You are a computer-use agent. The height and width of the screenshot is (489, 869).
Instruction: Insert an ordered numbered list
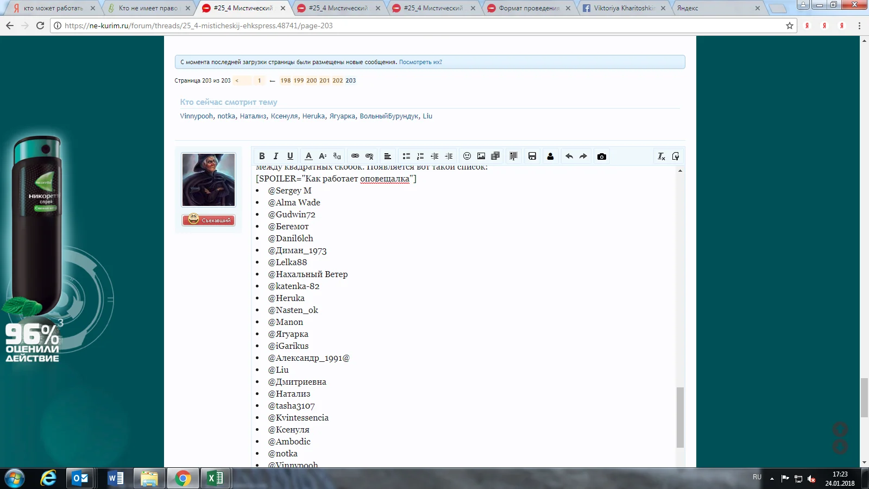point(420,156)
